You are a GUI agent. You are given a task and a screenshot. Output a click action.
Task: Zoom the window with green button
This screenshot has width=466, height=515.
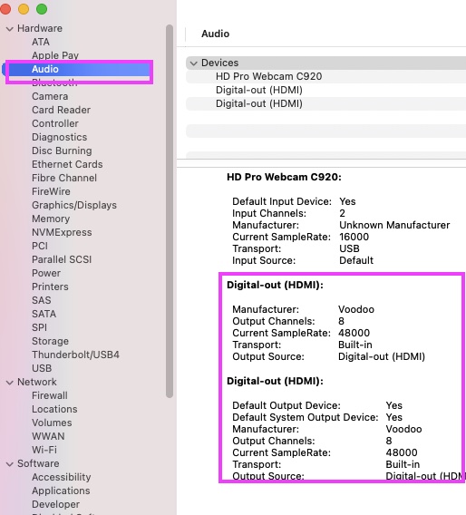[x=42, y=9]
